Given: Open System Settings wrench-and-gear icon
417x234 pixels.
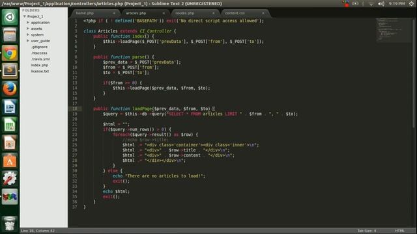Looking at the screenshot, I should 10,179.
